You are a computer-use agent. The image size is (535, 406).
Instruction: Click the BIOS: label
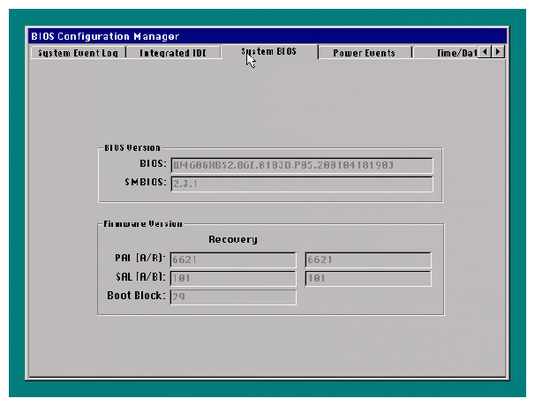(154, 164)
